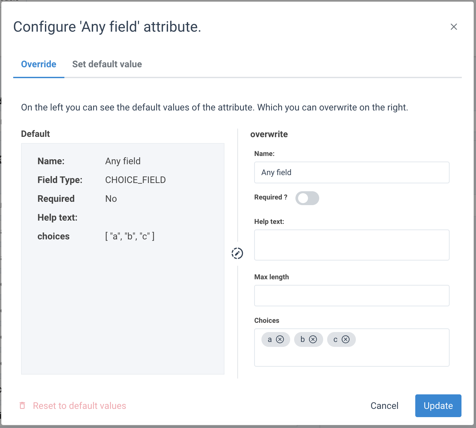Click the trash icon beside Reset
Viewport: 476px width, 428px height.
click(x=22, y=406)
